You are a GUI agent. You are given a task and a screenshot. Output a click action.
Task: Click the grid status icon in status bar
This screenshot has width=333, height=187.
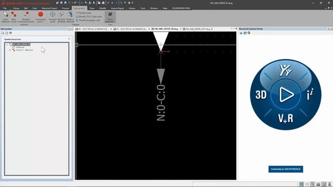[301, 184]
